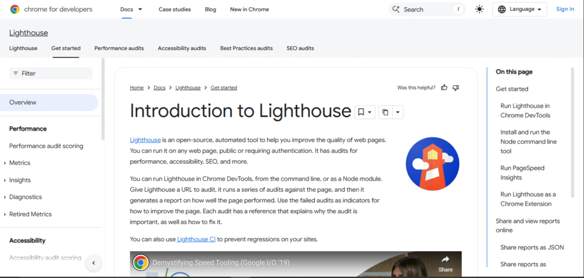Click the Sign in link

(x=565, y=9)
